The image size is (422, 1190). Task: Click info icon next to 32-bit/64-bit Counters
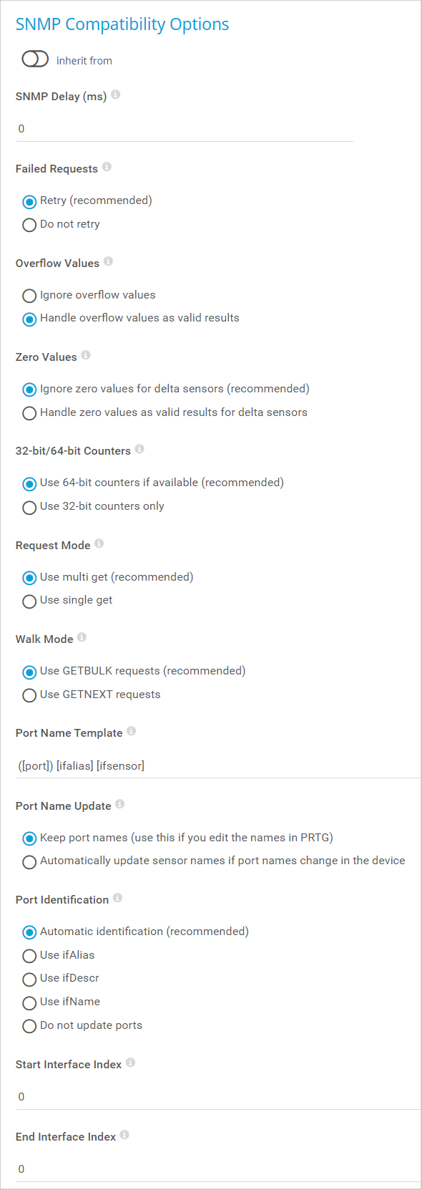click(x=139, y=449)
